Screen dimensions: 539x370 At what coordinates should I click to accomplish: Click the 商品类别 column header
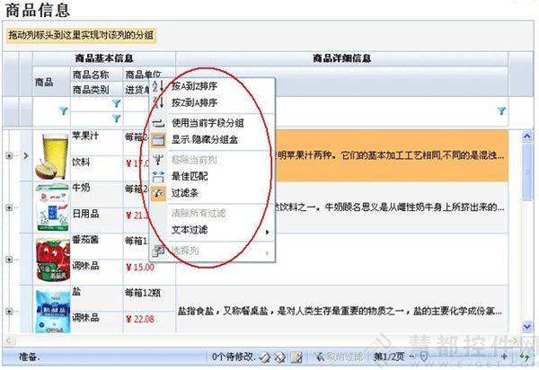[91, 90]
